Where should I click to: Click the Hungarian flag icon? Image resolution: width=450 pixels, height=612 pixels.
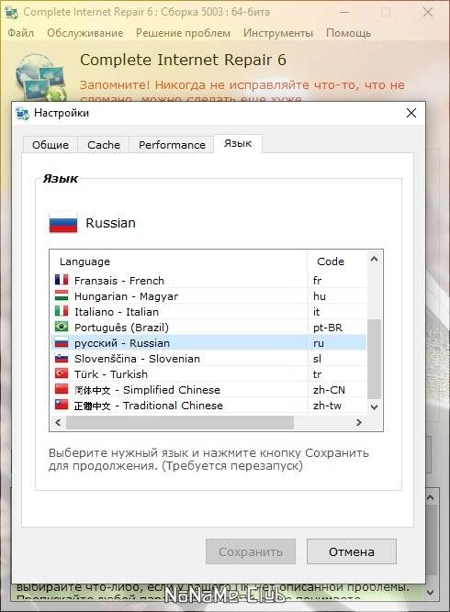pyautogui.click(x=62, y=295)
